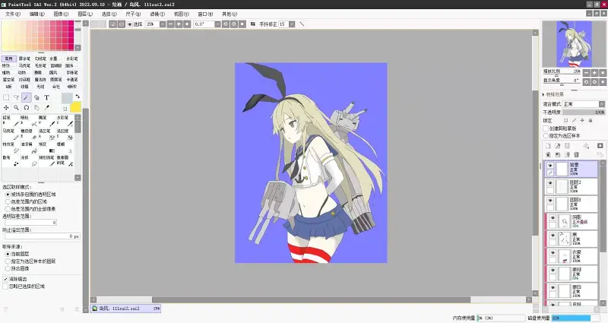This screenshot has height=323, width=608.
Task: Select the Text tool (T)
Action: click(46, 98)
